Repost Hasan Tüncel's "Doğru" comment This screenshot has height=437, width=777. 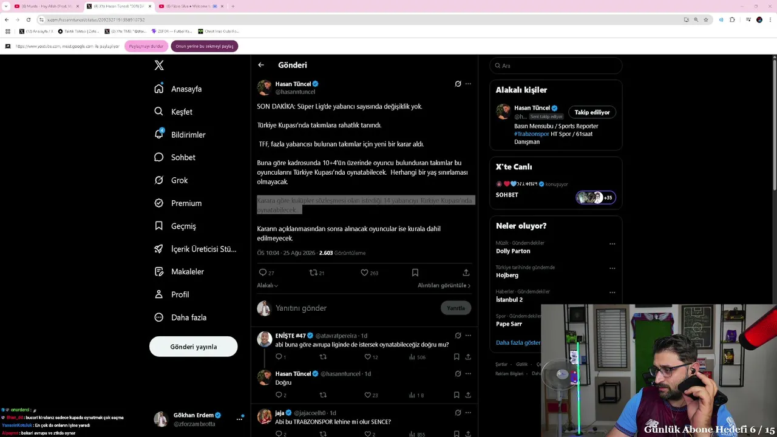point(323,395)
